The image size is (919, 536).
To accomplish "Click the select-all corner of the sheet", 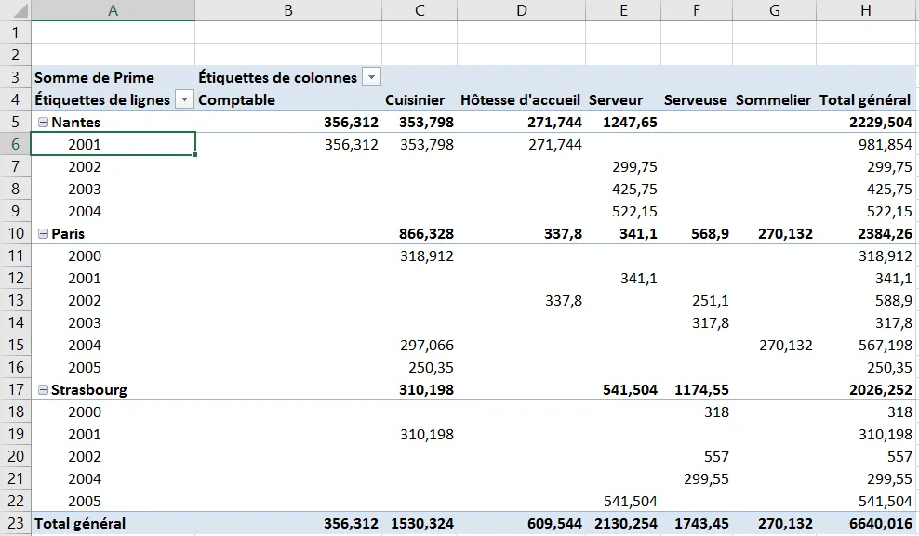I will tap(15, 10).
